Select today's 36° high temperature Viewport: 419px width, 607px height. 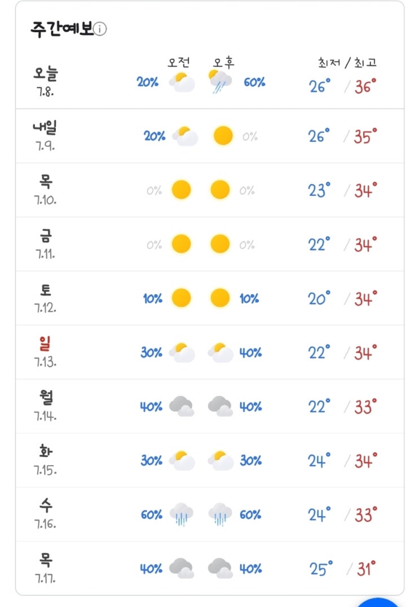[365, 86]
